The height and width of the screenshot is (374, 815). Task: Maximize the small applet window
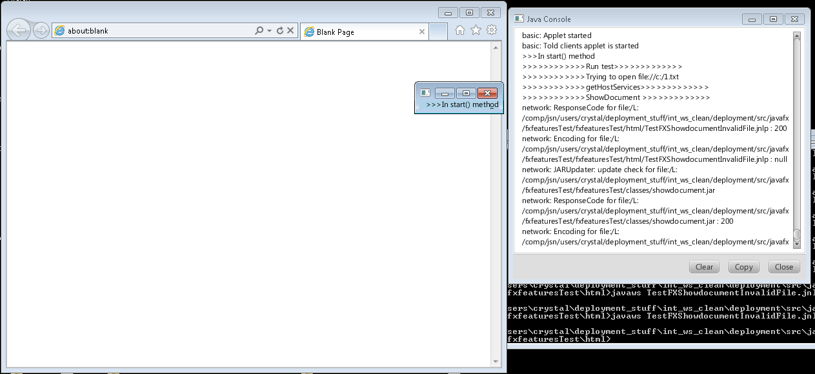(466, 93)
